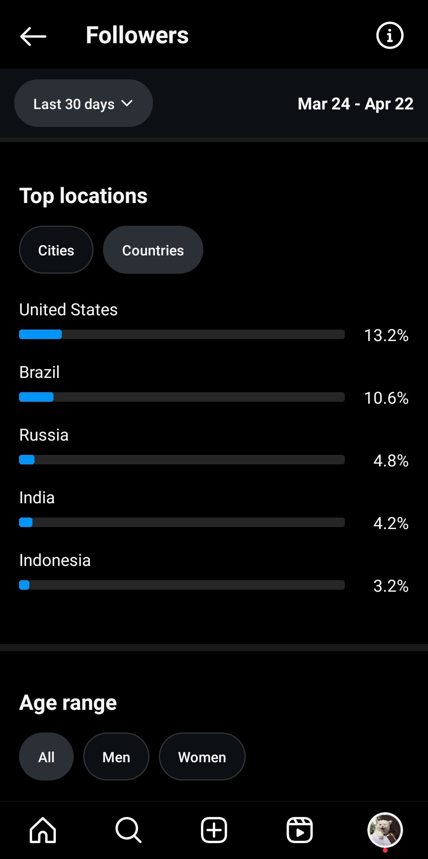
Task: Expand the Last 30 days dropdown
Action: [83, 104]
